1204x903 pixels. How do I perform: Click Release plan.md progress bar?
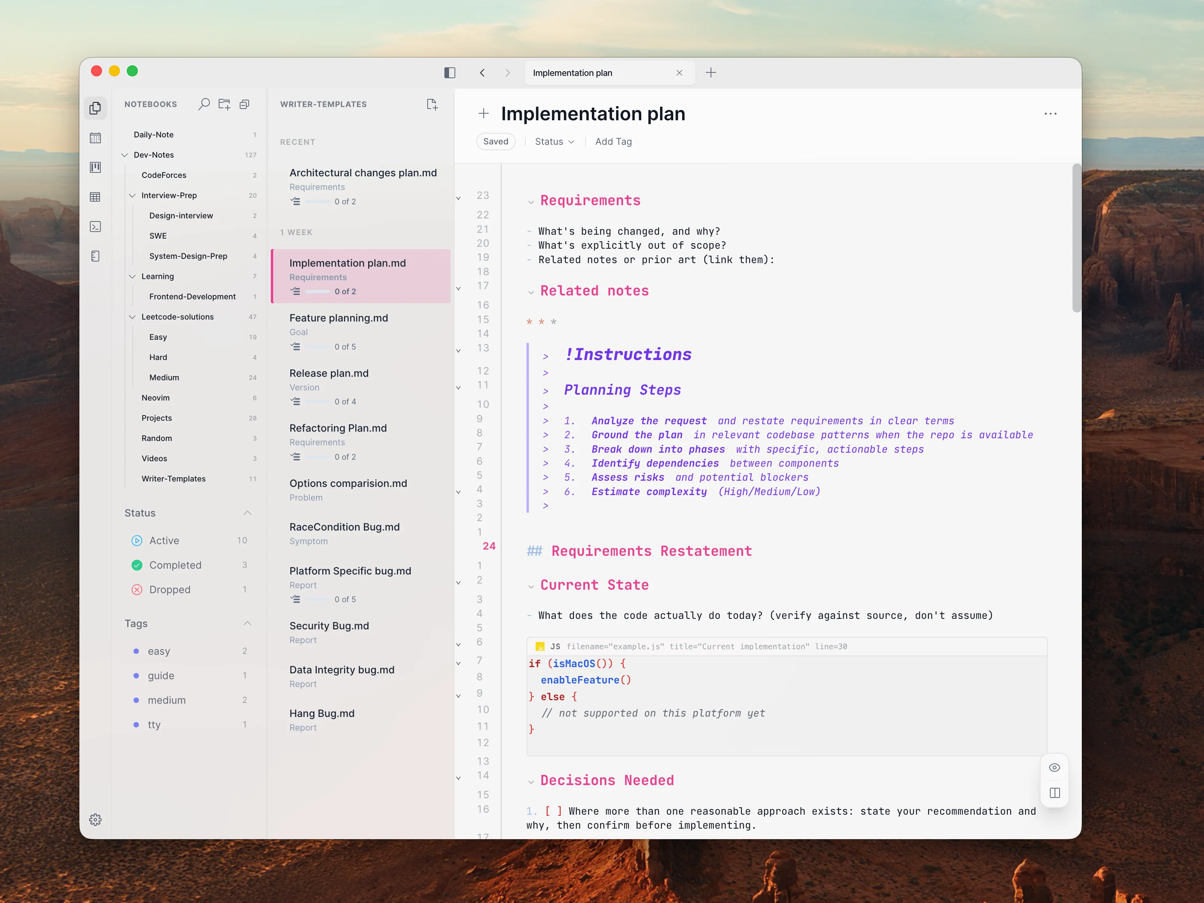[x=318, y=402]
